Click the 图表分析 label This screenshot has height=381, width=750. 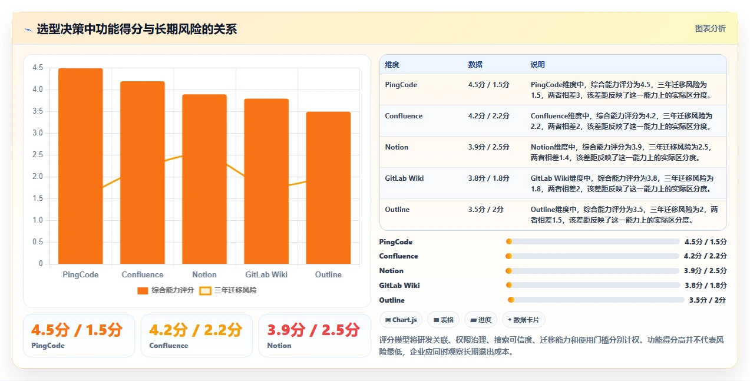click(x=710, y=29)
